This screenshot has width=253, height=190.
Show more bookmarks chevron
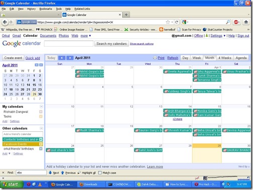(248, 30)
